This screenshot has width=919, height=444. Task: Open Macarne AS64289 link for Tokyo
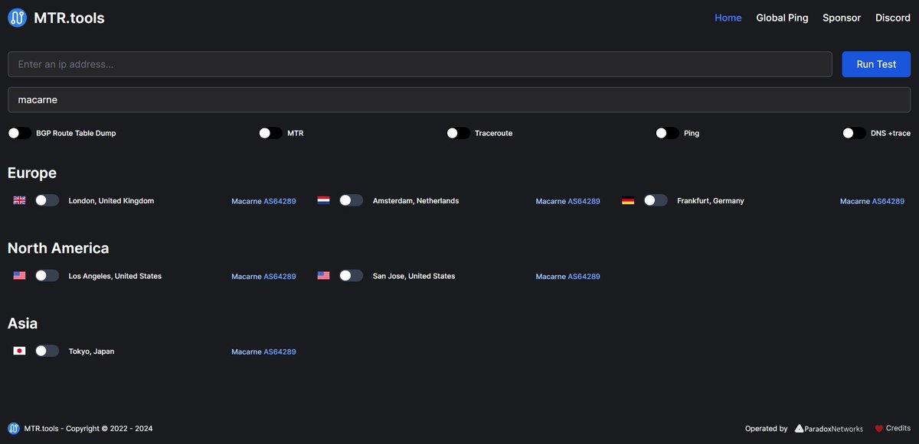click(263, 352)
